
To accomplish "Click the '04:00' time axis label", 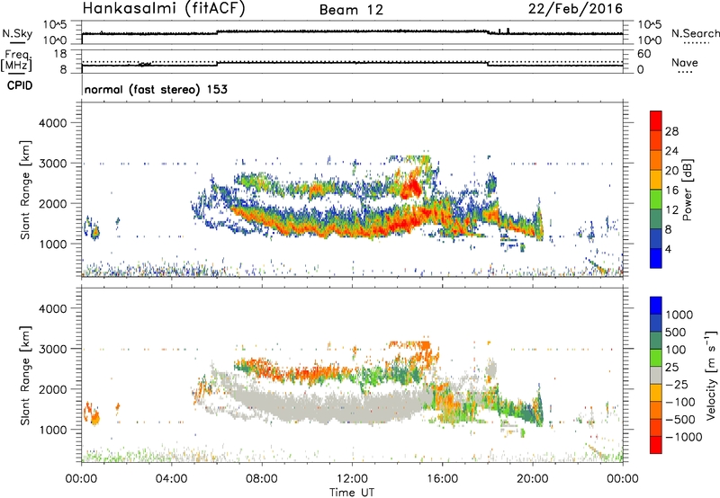I will tap(171, 479).
